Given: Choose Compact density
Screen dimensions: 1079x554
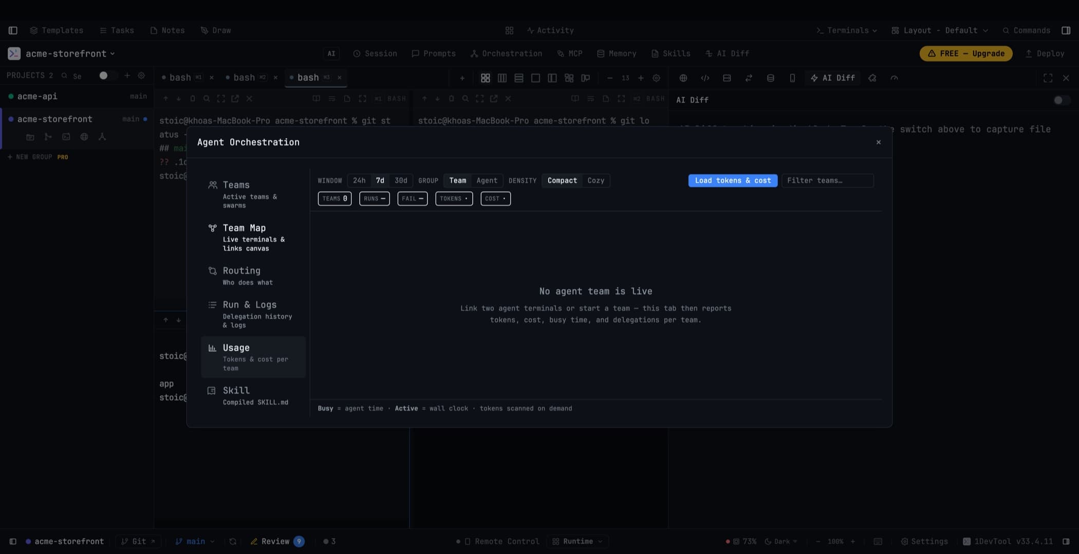Looking at the screenshot, I should (x=562, y=180).
